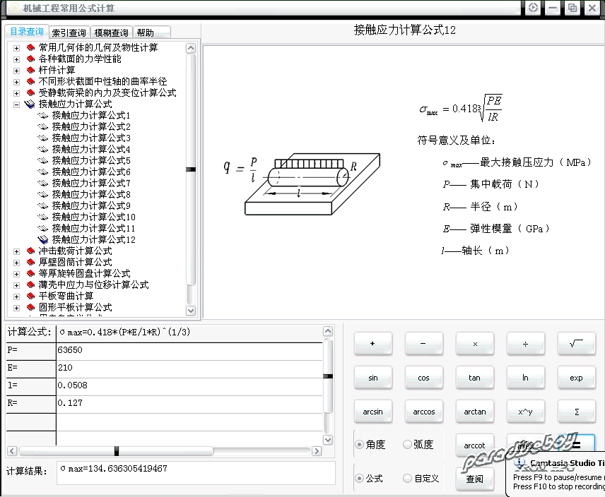The image size is (605, 497).
Task: Click the multiplication (×) icon
Action: coord(475,344)
